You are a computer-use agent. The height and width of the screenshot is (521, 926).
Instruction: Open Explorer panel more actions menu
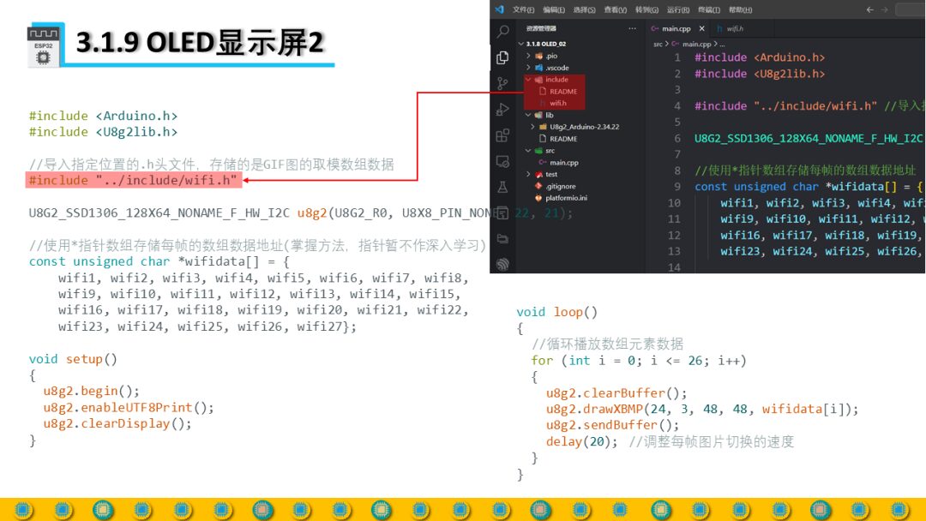[x=633, y=28]
